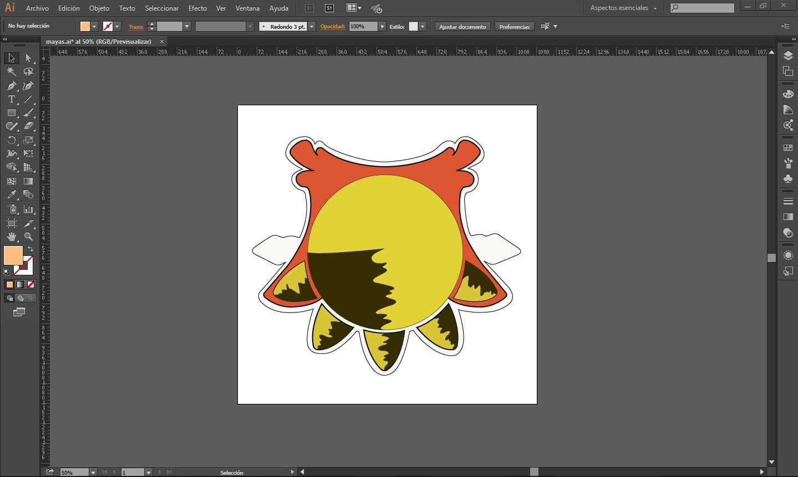Choose the Shape Builder tool
798x477 pixels.
point(12,167)
